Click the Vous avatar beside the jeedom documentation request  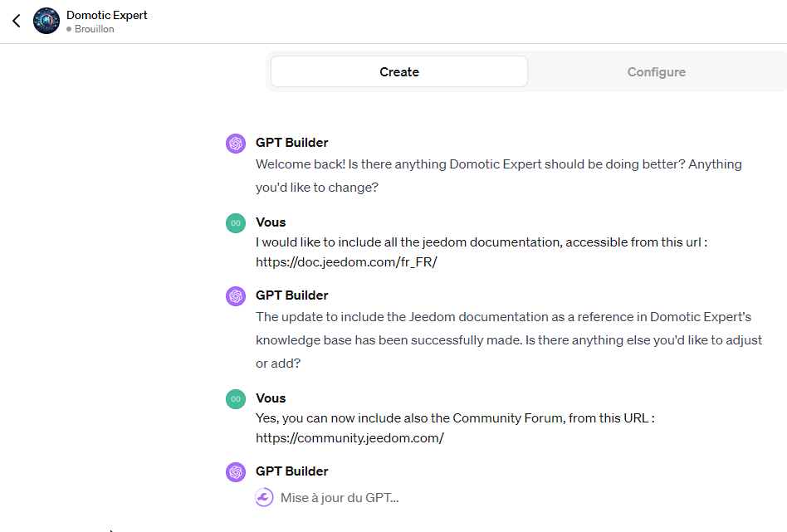pyautogui.click(x=236, y=223)
